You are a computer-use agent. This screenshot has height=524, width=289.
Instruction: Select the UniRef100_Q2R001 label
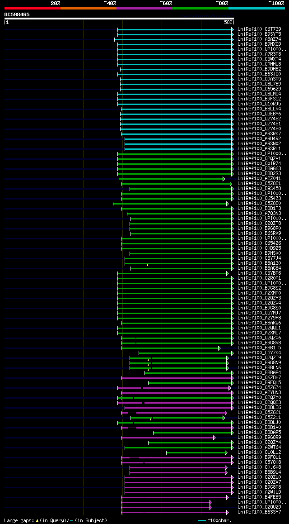(x=259, y=278)
